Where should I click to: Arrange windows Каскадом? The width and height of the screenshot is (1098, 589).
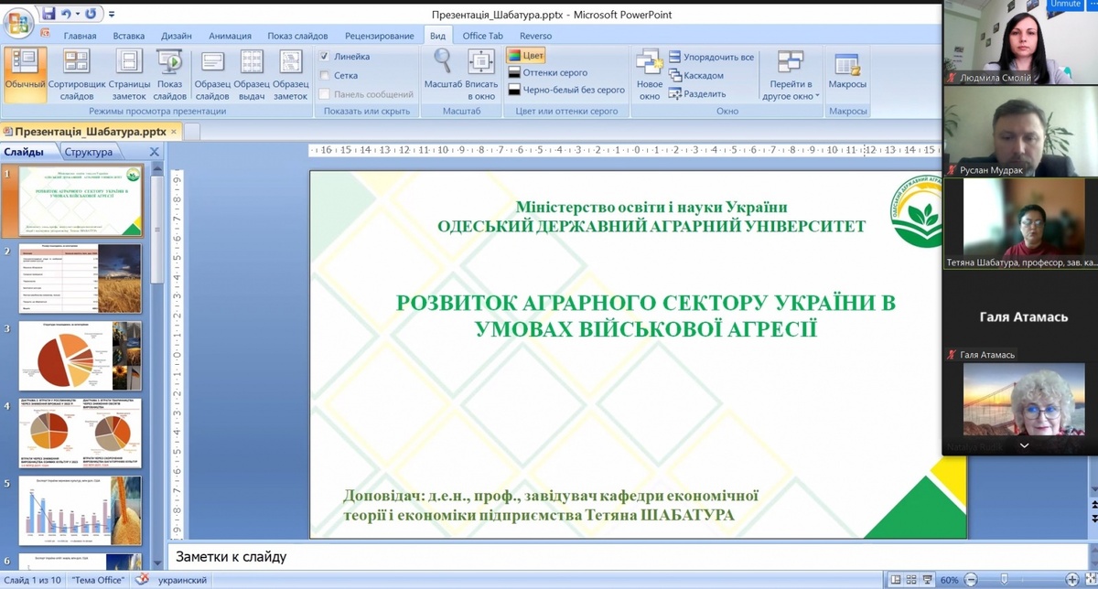pos(696,75)
